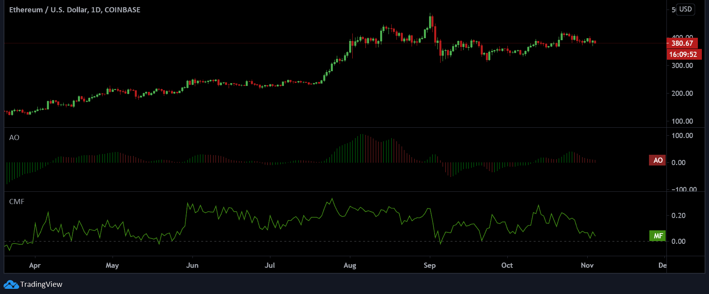Click the AO indicator pane title
The image size is (709, 294).
pos(14,138)
